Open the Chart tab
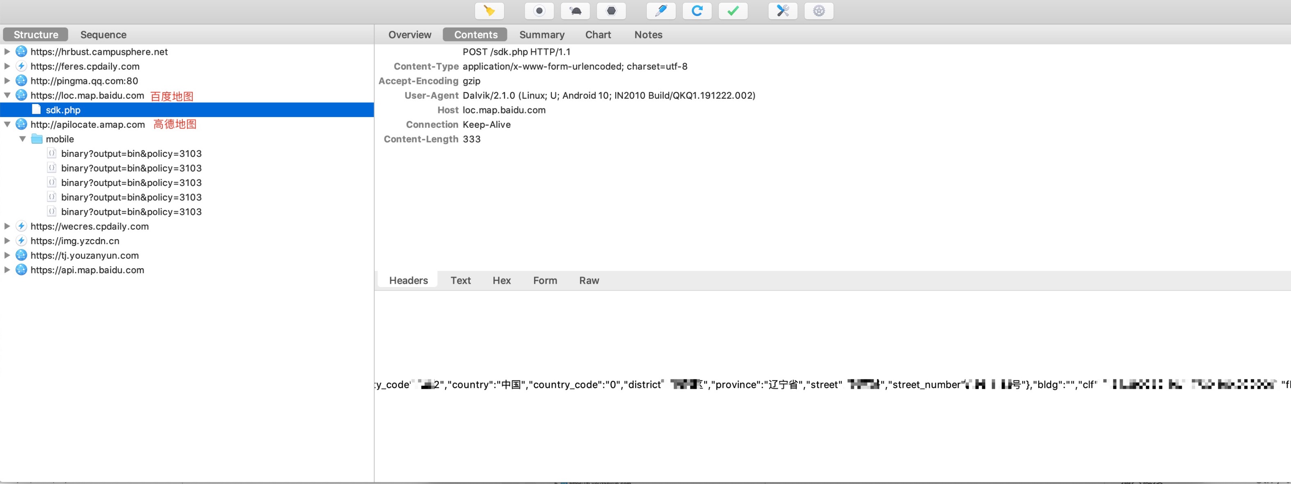1291x484 pixels. pyautogui.click(x=598, y=34)
